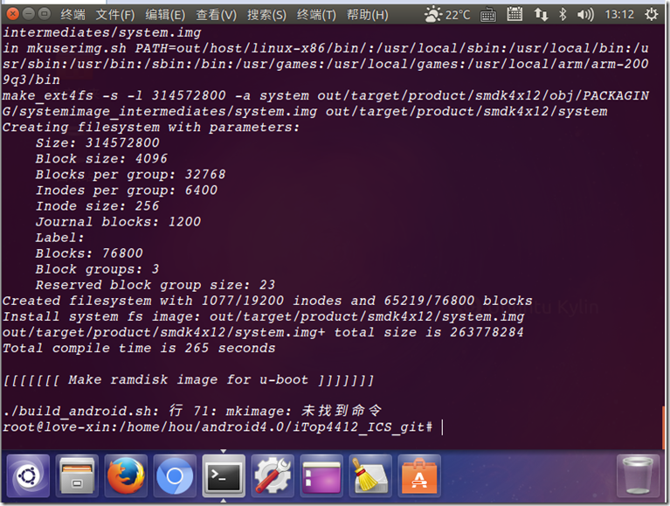Image resolution: width=670 pixels, height=506 pixels.
Task: Open the 帮助(H) menu
Action: [368, 15]
